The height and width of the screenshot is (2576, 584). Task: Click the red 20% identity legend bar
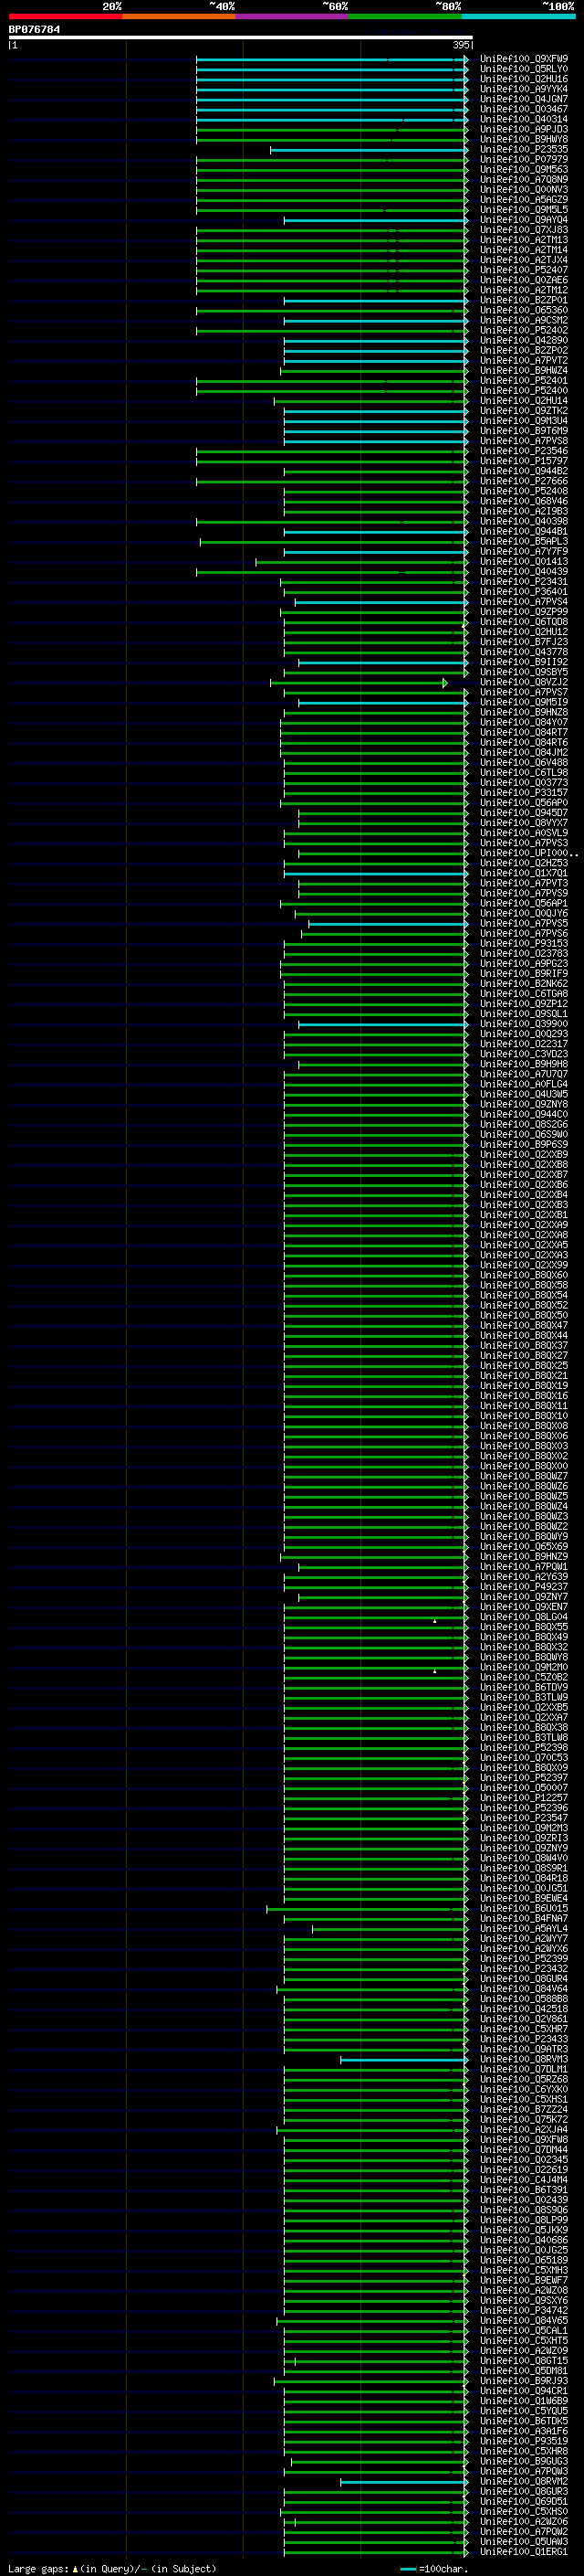click(x=65, y=16)
